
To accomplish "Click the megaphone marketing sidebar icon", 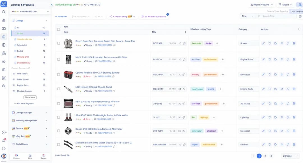I will (4, 62).
